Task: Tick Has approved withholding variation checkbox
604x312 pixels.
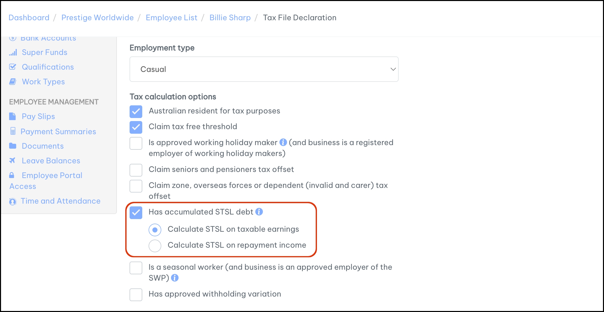Action: click(136, 295)
